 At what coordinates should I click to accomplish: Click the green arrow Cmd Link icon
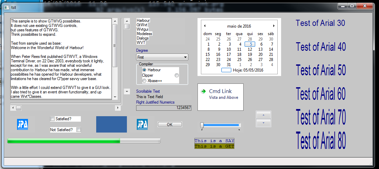[204, 91]
